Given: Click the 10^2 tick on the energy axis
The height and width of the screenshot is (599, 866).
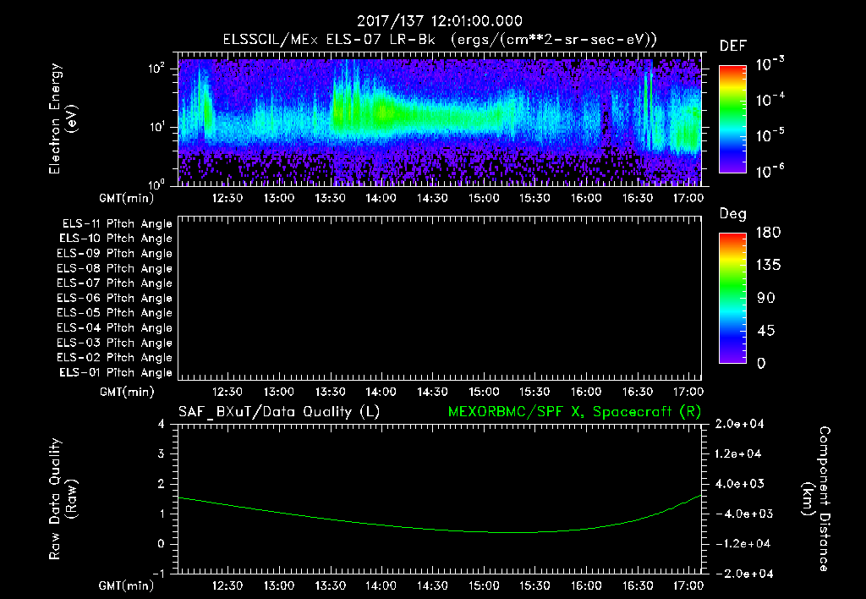Looking at the screenshot, I should [156, 69].
